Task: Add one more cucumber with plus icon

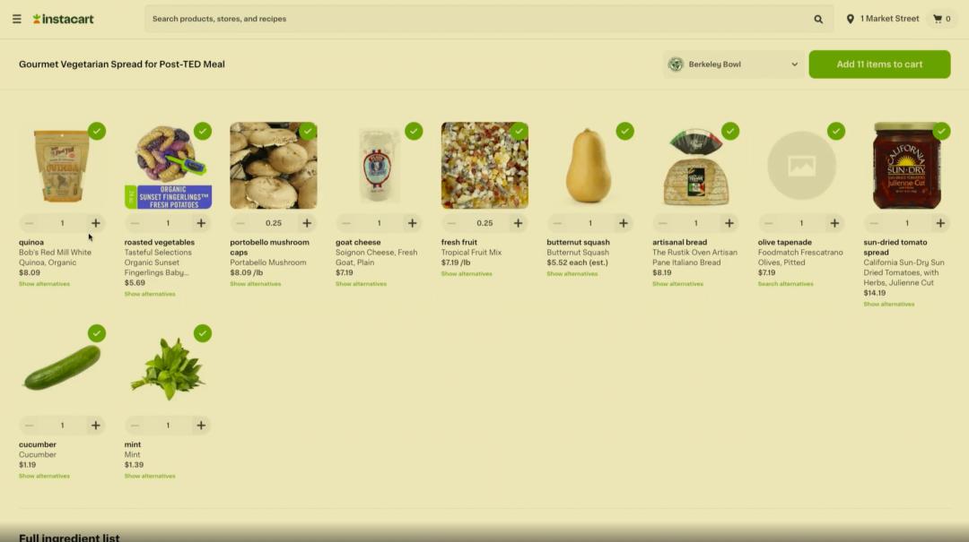Action: 95,426
